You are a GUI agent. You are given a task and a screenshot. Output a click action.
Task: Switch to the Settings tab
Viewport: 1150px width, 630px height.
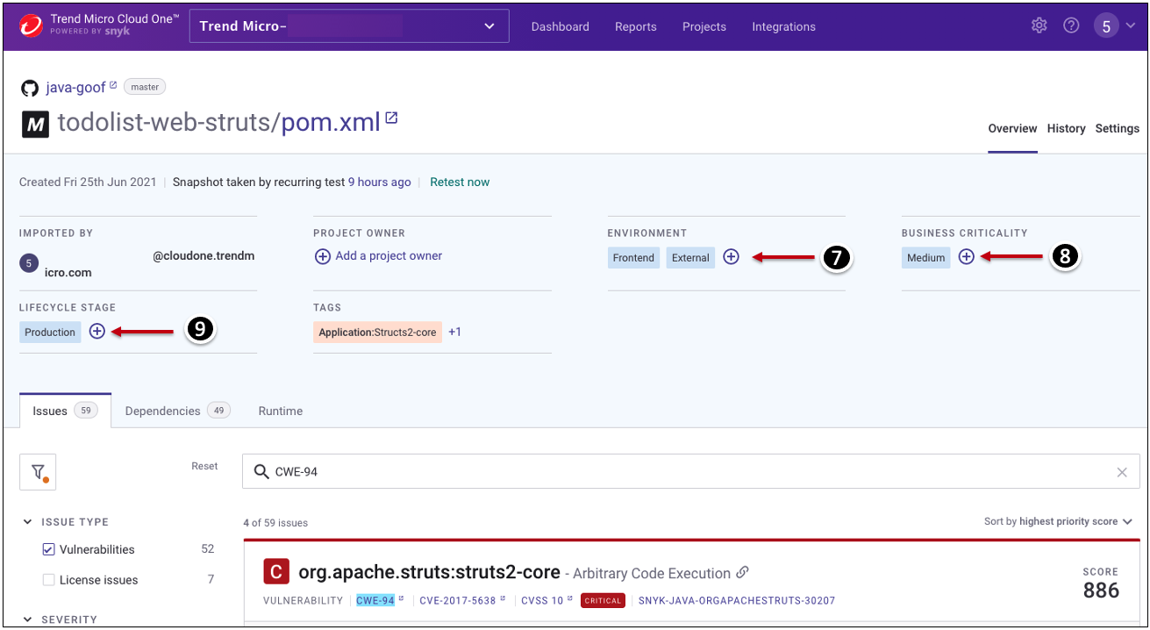[x=1117, y=128]
